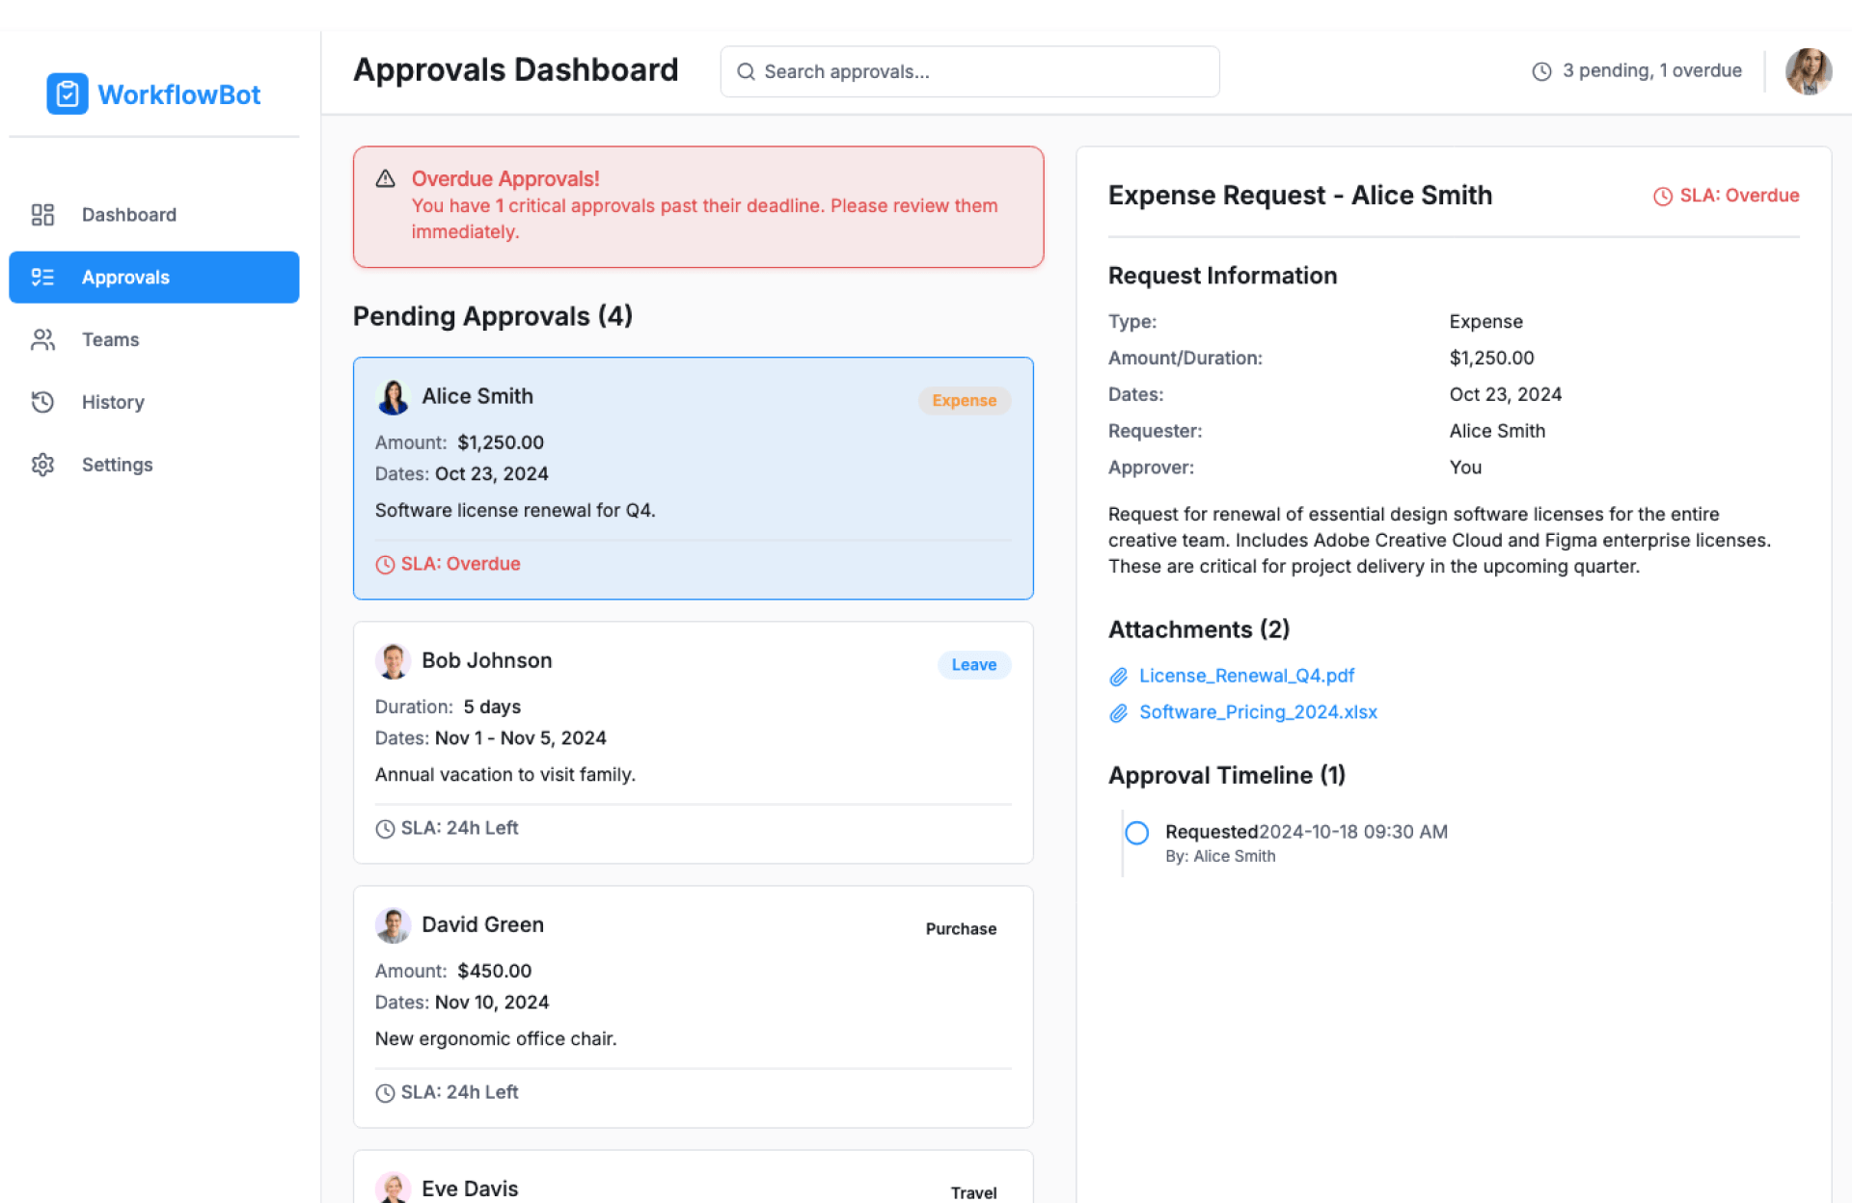This screenshot has width=1852, height=1203.
Task: Click the clock icon beside pending count
Action: [1541, 71]
